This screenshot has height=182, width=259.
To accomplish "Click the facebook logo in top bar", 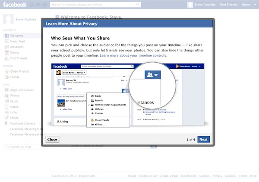I will (x=15, y=4).
